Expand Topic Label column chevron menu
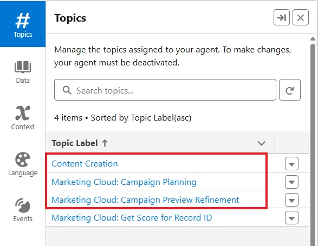Viewport: 318px width, 246px height. coord(262,143)
